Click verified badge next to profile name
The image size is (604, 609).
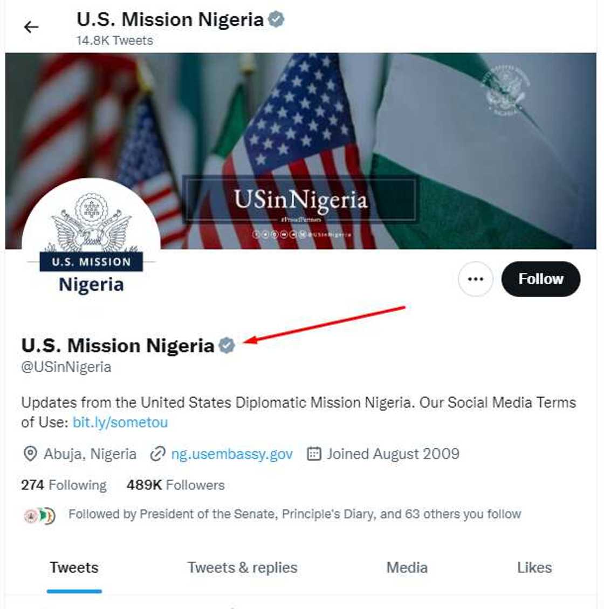click(227, 345)
